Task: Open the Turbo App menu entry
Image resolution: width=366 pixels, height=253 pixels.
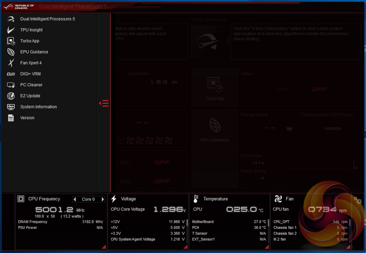Action: [x=30, y=41]
